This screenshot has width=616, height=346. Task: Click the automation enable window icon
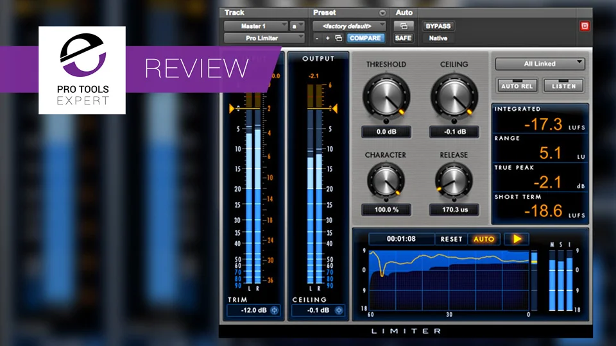click(404, 26)
